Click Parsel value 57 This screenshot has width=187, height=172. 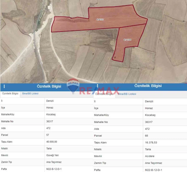click(48, 135)
